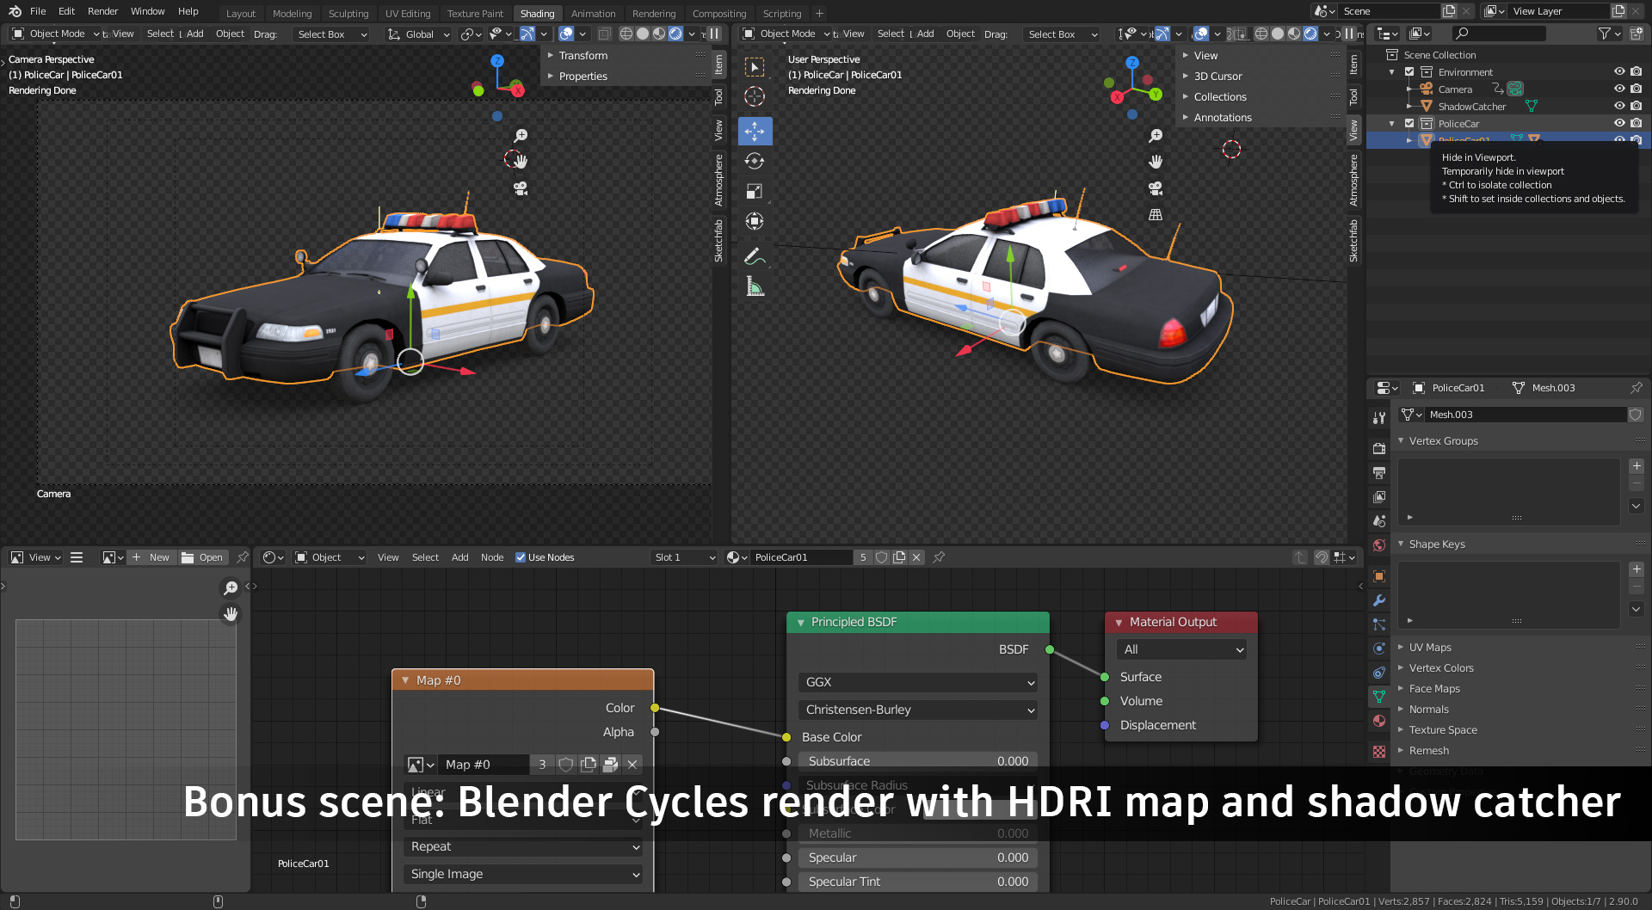This screenshot has height=910, width=1652.
Task: Switch to the Animation workspace tab
Action: 594,13
